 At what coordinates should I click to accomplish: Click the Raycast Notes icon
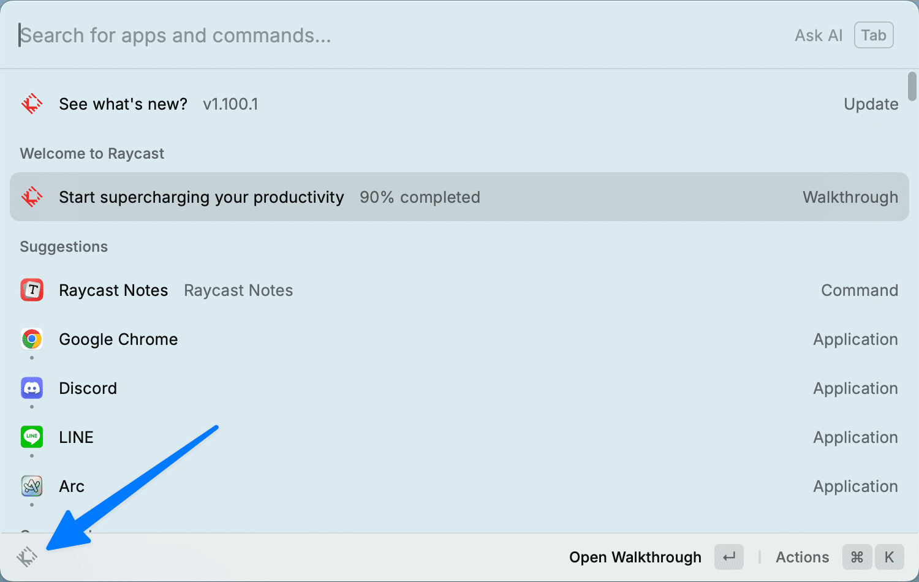[32, 290]
